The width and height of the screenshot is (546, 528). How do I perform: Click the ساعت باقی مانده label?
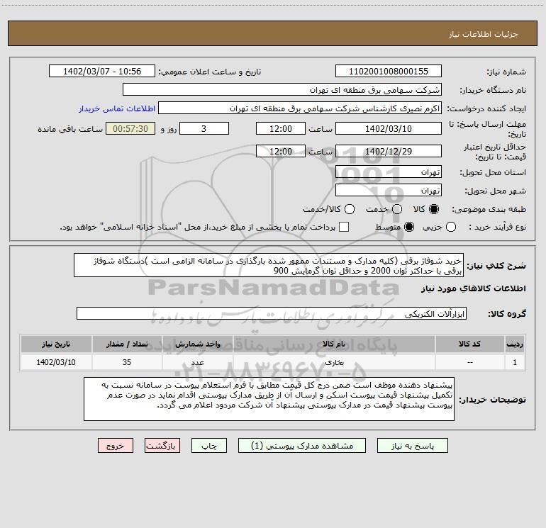[70, 129]
